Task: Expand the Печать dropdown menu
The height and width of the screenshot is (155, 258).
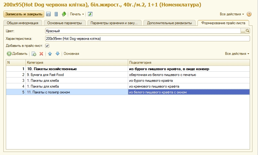Action: pyautogui.click(x=77, y=14)
